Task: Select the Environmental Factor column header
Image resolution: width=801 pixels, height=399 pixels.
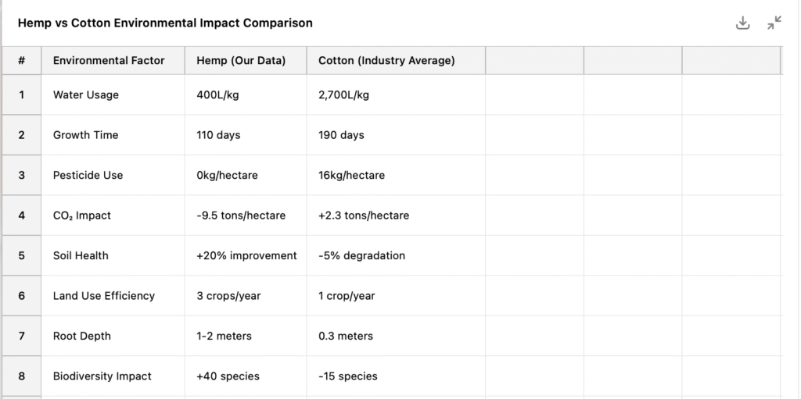Action: [109, 60]
